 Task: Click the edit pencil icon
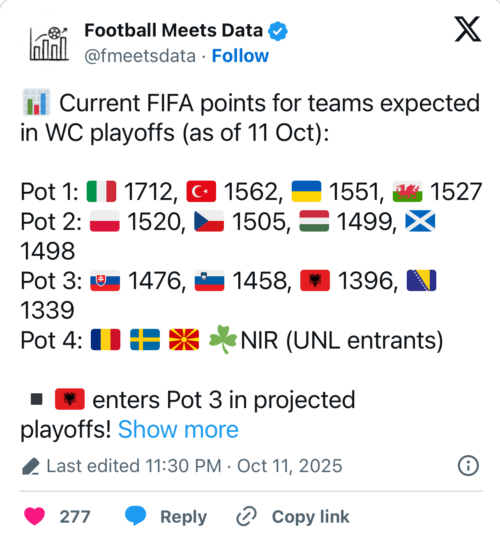[x=30, y=466]
